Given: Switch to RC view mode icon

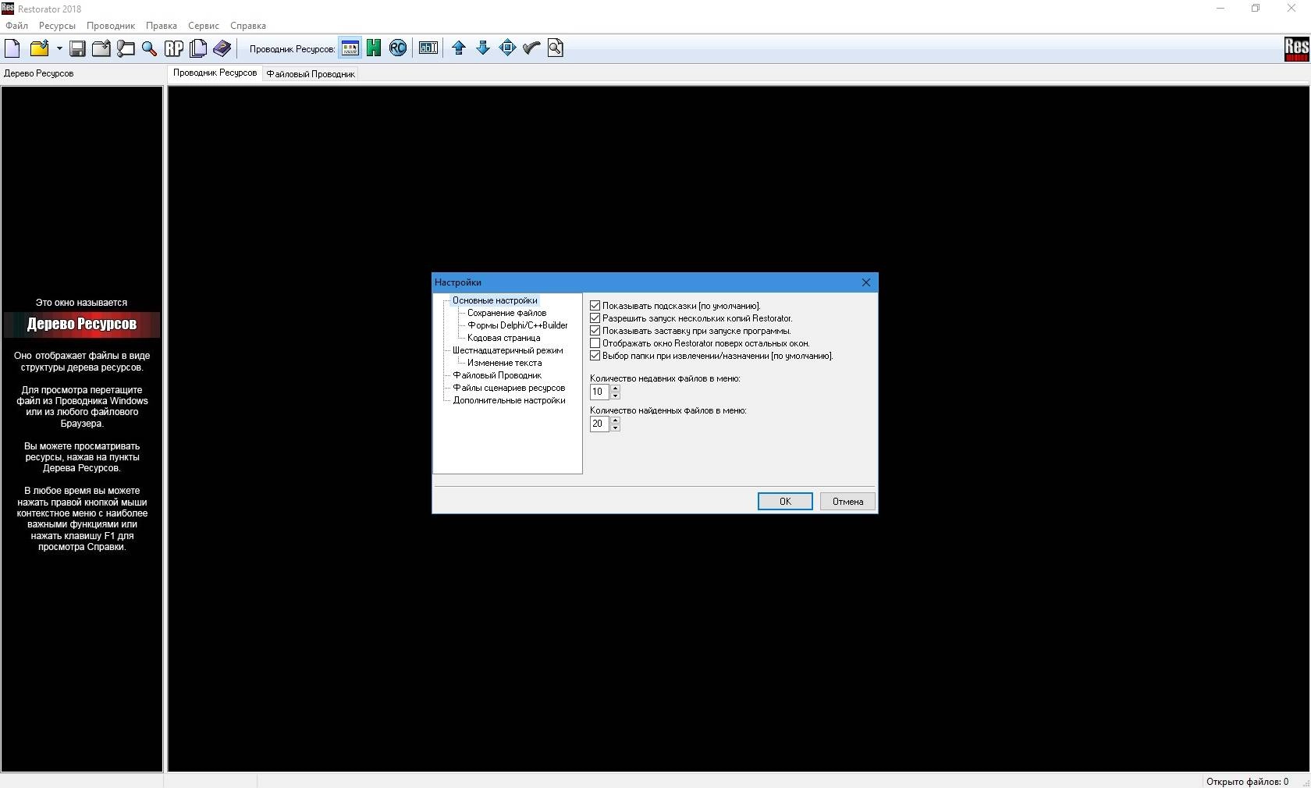Looking at the screenshot, I should (x=398, y=48).
